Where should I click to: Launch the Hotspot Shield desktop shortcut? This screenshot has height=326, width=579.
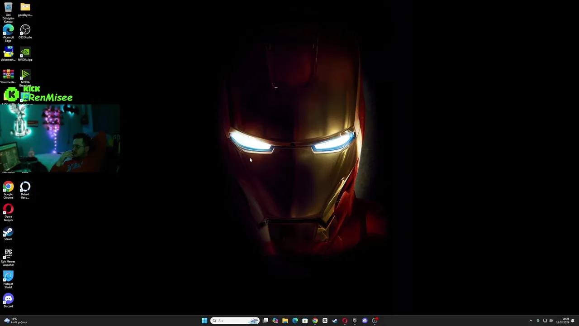pyautogui.click(x=8, y=280)
